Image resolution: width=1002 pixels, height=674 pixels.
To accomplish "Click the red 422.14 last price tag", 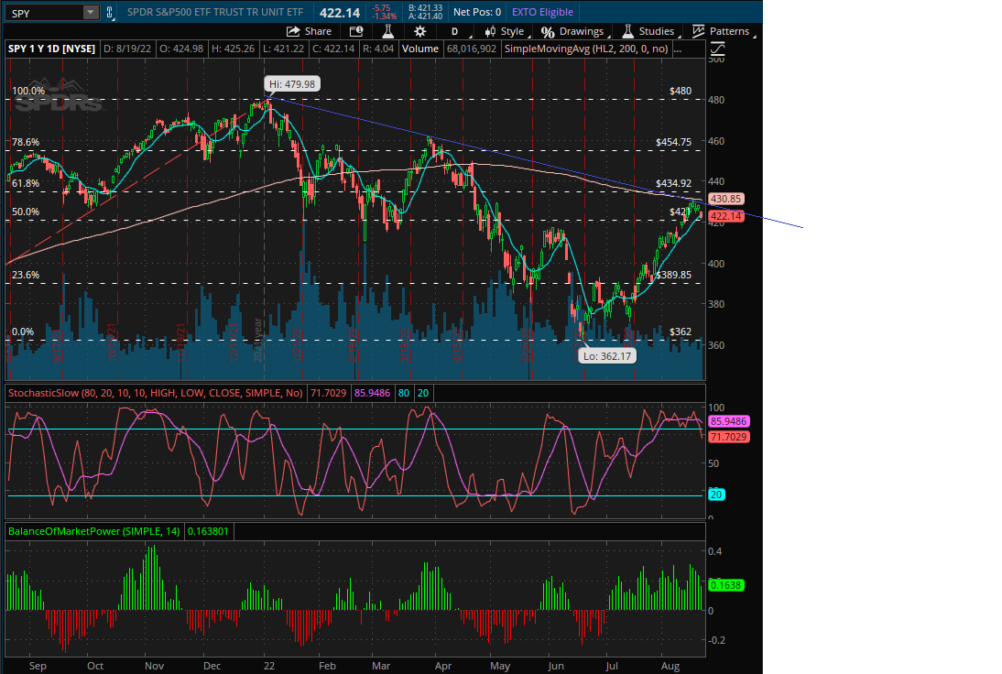I will [x=726, y=216].
